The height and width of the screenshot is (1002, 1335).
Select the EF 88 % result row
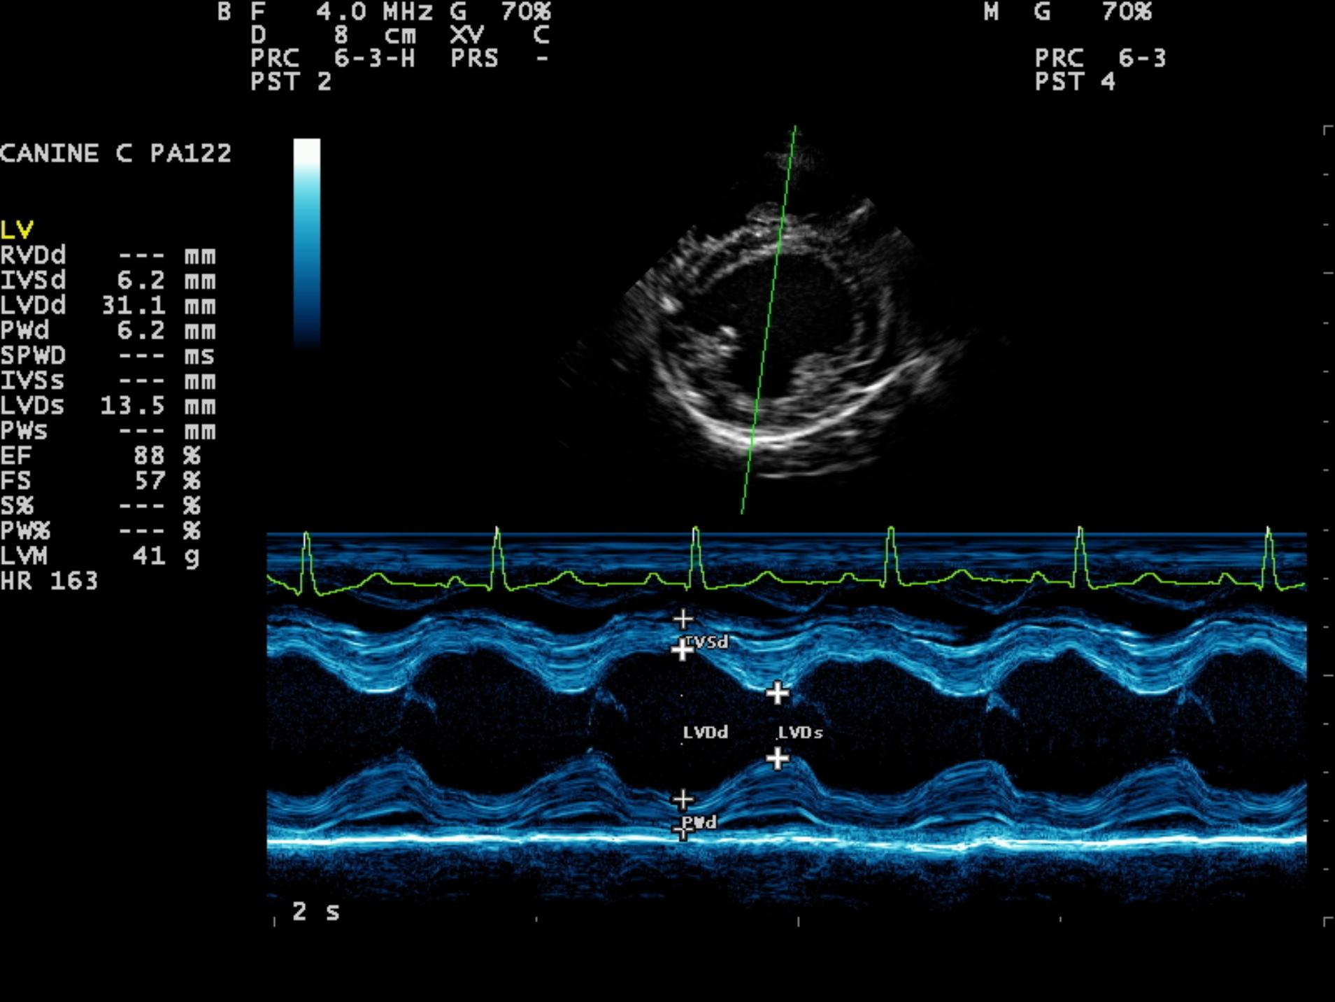[x=101, y=456]
